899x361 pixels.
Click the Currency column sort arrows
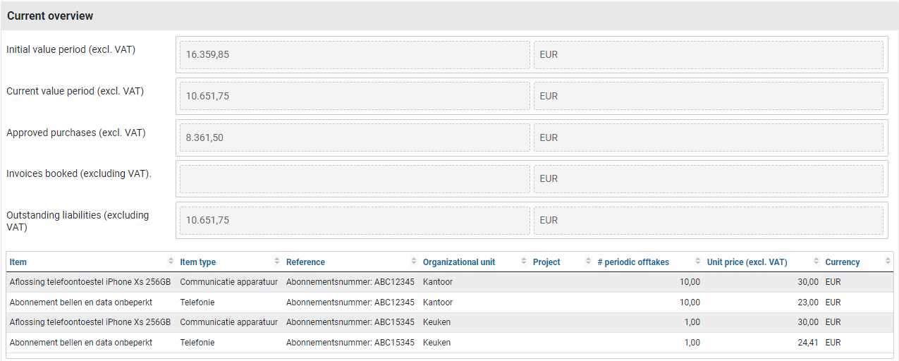click(888, 262)
